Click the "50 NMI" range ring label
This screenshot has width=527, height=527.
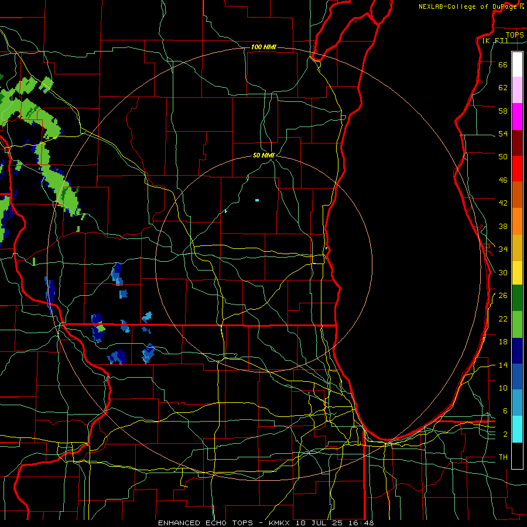(264, 155)
